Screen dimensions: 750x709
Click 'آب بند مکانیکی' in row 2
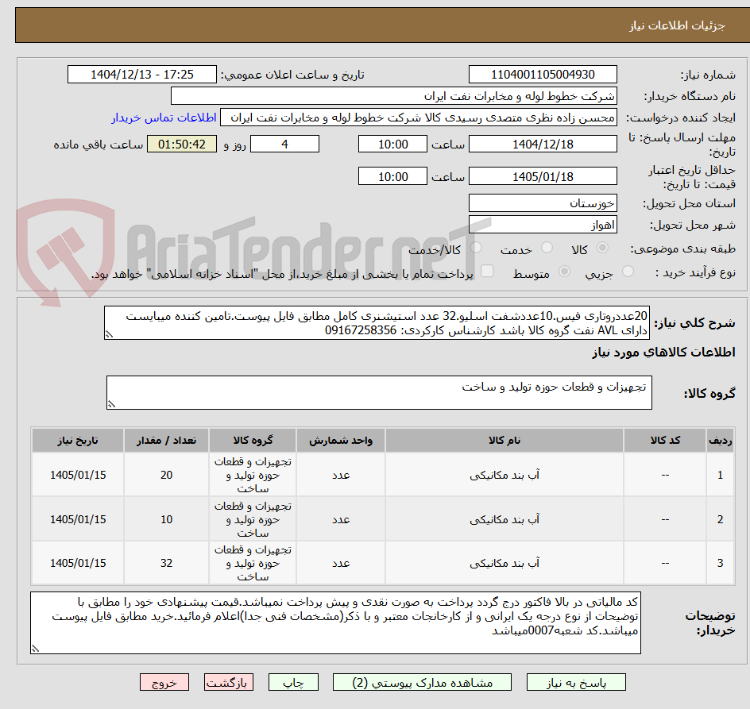[x=505, y=520]
